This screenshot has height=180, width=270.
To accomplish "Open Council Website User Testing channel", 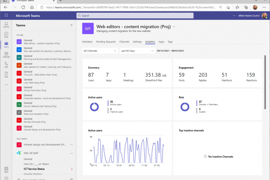I will click(x=44, y=104).
